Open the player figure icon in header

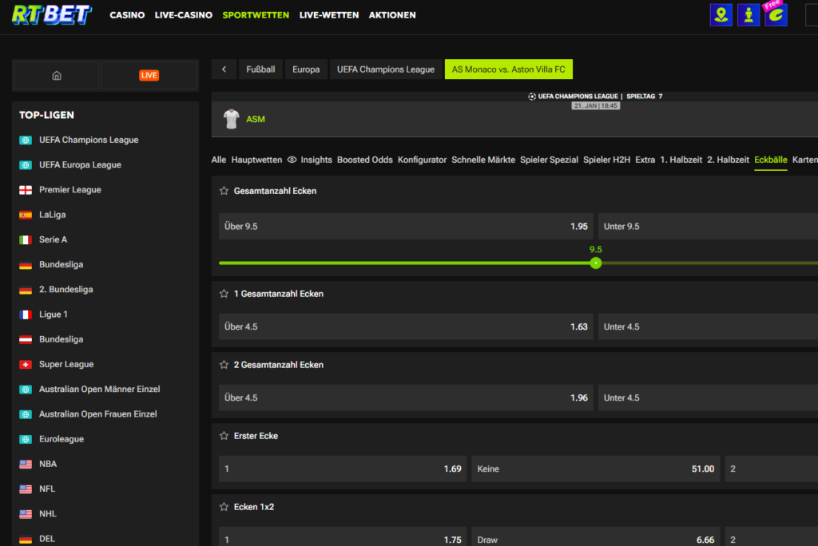point(749,15)
